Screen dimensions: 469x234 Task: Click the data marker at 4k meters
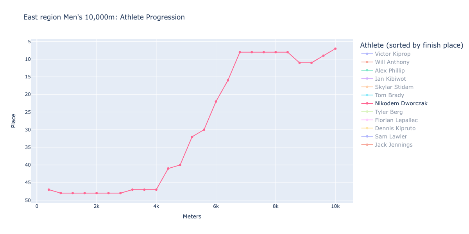coord(156,190)
